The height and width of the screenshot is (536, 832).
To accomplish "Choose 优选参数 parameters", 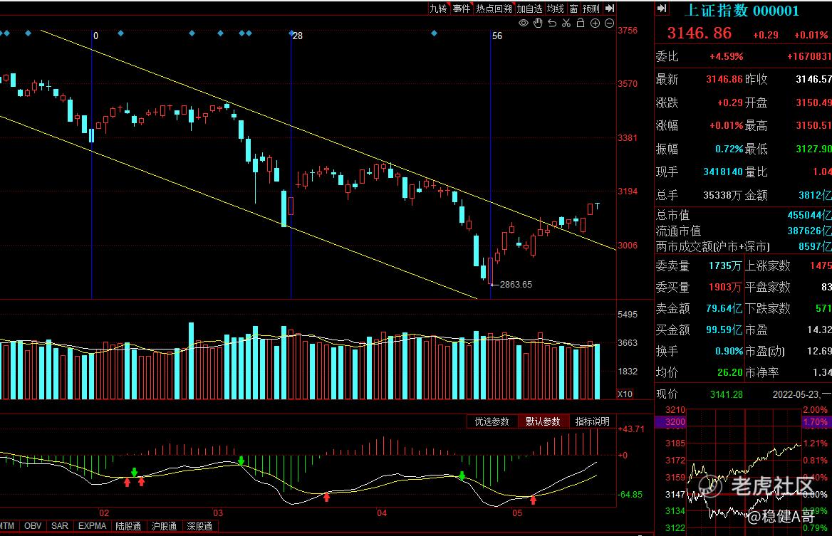I will (492, 421).
